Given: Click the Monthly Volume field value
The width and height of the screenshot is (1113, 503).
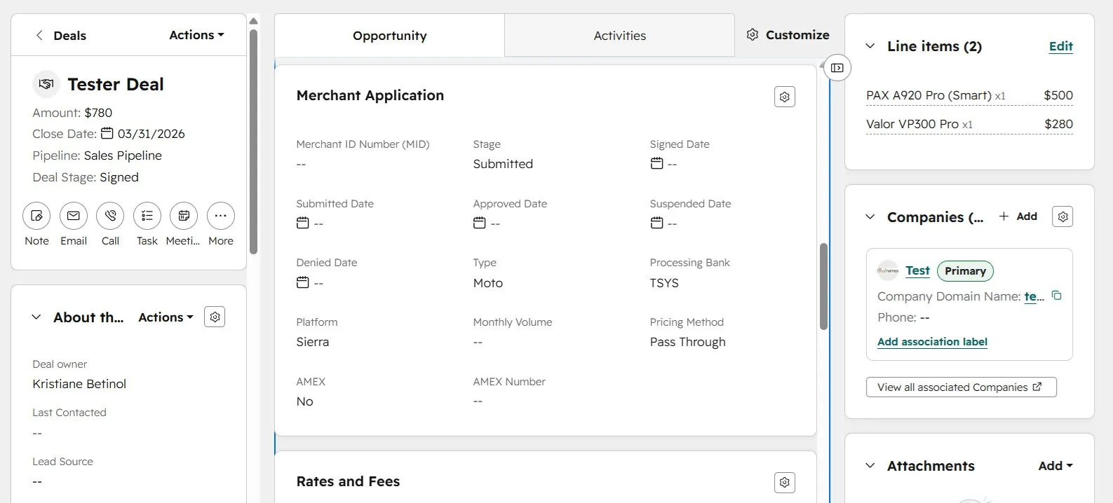Looking at the screenshot, I should pyautogui.click(x=478, y=342).
